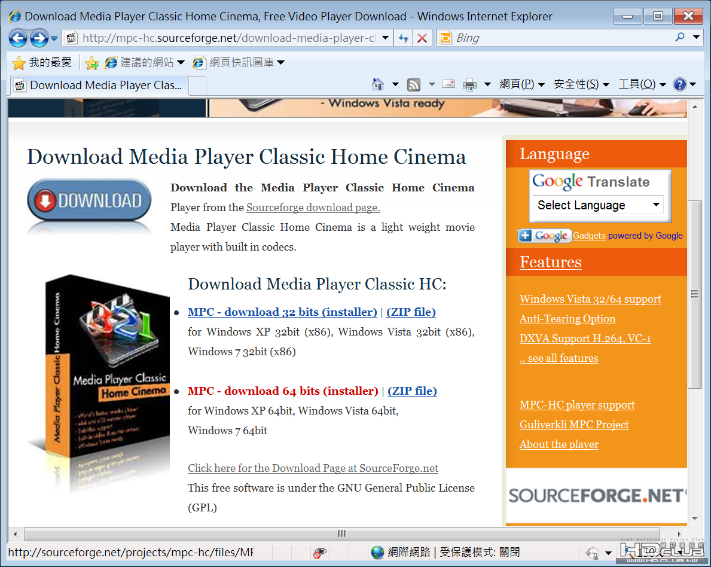Click the Help question mark icon

point(680,84)
